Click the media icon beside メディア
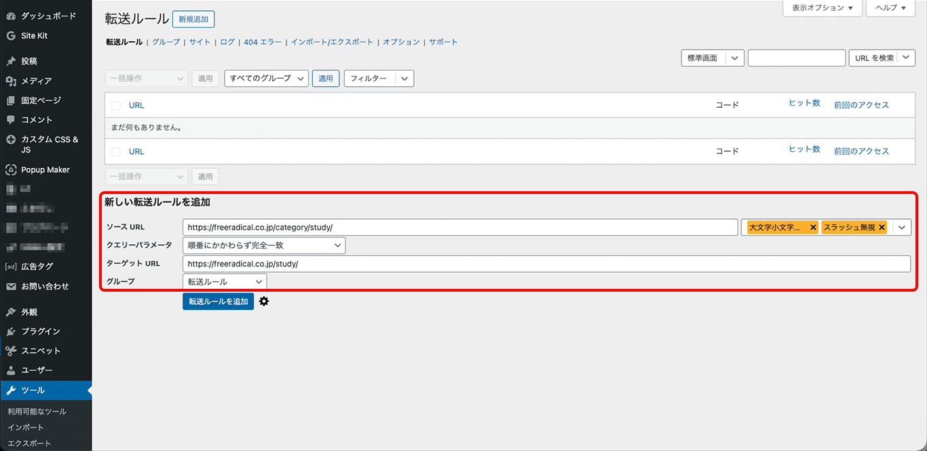Screen dimensions: 927x451 11,81
